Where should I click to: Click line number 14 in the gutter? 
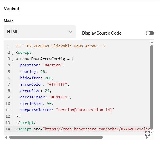[8, 129]
